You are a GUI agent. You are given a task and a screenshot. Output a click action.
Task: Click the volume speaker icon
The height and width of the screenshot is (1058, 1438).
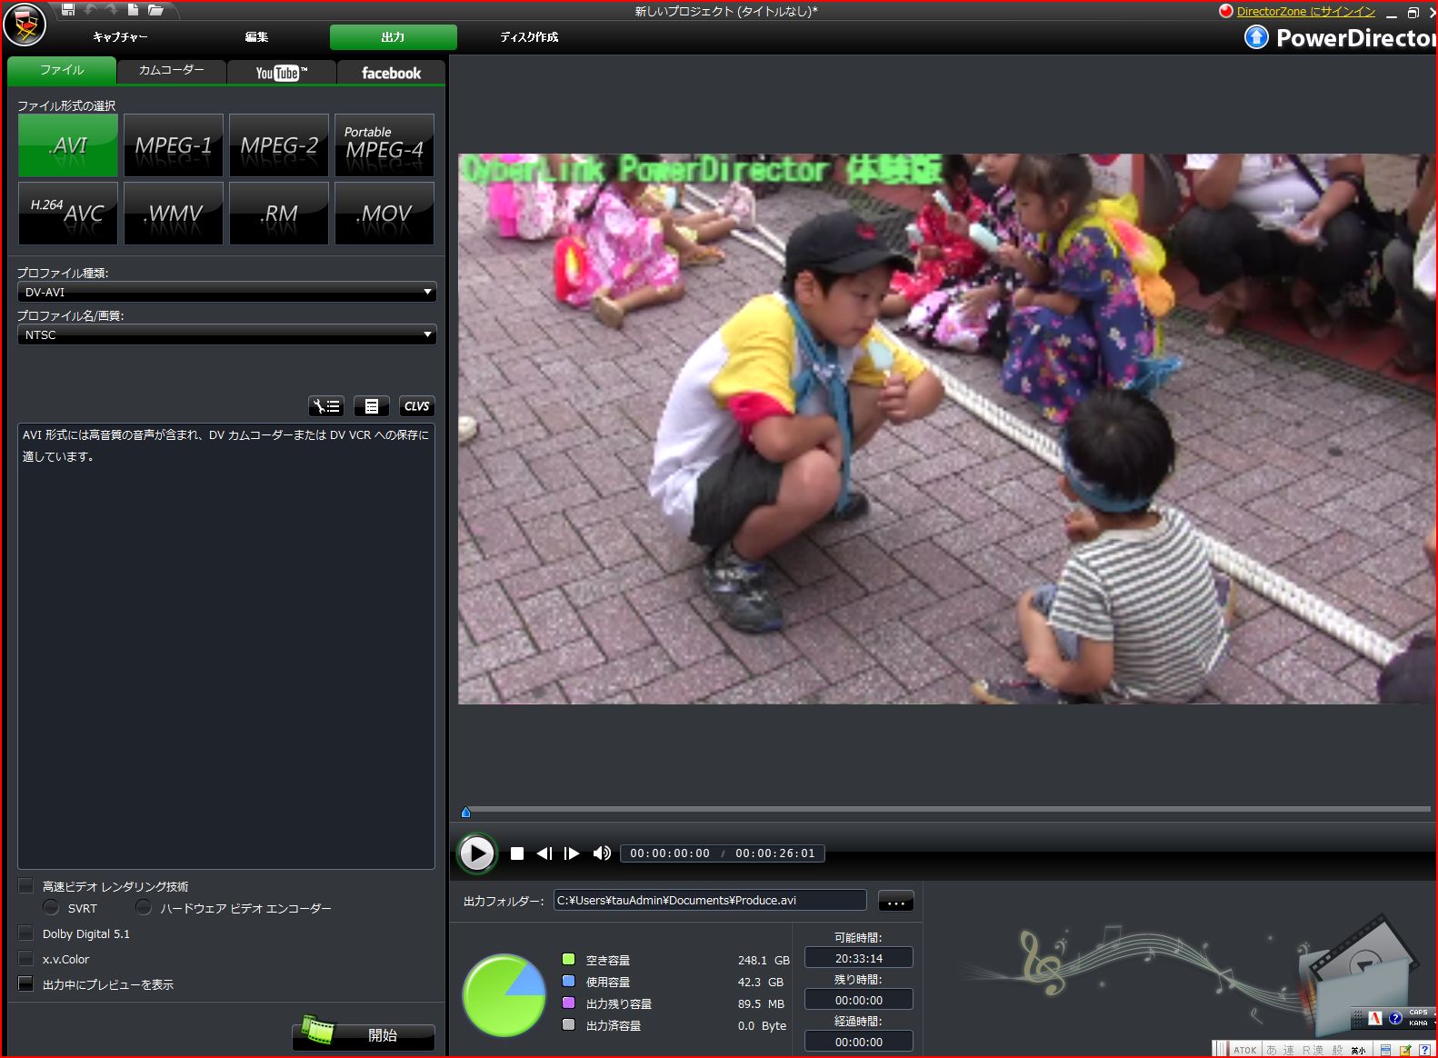pos(601,853)
